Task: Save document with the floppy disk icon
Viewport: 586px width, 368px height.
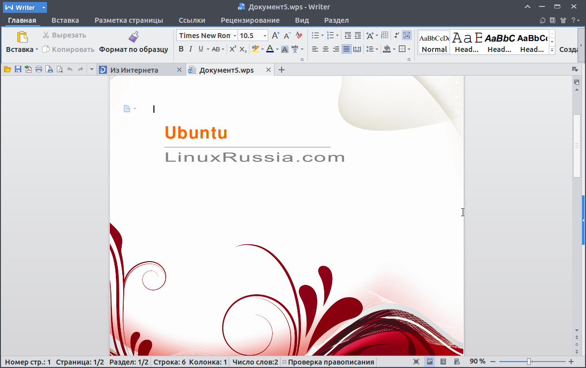Action: (17, 69)
